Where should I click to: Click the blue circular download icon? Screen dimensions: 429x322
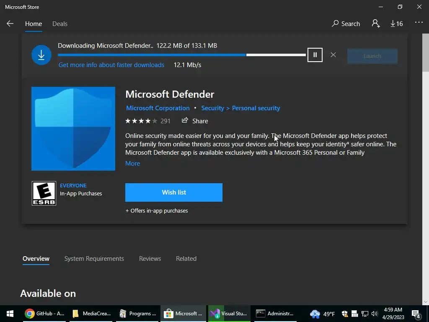pos(41,55)
